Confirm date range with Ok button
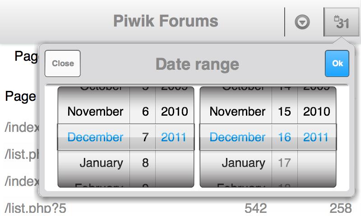The height and width of the screenshot is (216, 361). 337,63
